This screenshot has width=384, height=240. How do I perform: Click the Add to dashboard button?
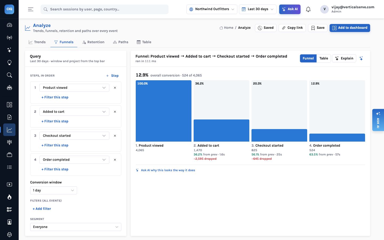pos(350,28)
